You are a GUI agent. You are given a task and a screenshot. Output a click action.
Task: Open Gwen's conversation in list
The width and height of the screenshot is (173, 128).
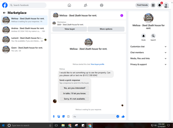[24, 49]
